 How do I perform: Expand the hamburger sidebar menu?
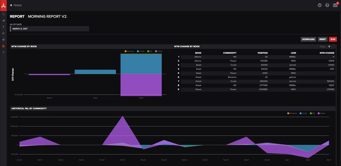pos(3,14)
